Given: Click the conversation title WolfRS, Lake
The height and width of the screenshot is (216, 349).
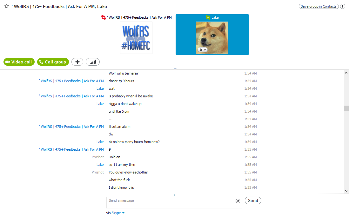Looking at the screenshot, I should [x=59, y=6].
